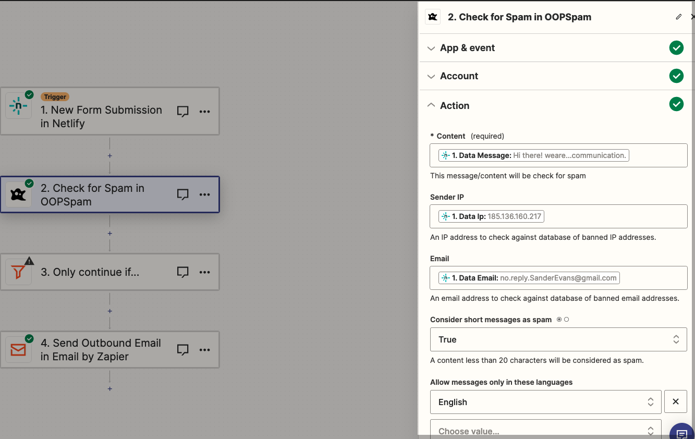Viewport: 695px width, 439px height.
Task: Click the 'Allow messages only in these languages' label
Action: tap(501, 382)
